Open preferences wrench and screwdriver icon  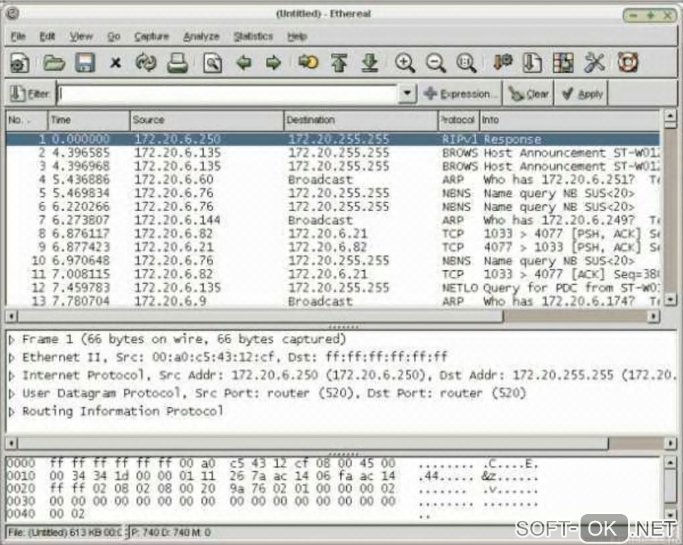click(x=594, y=63)
